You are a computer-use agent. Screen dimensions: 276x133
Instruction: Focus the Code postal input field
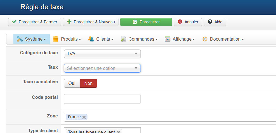pyautogui.click(x=102, y=99)
